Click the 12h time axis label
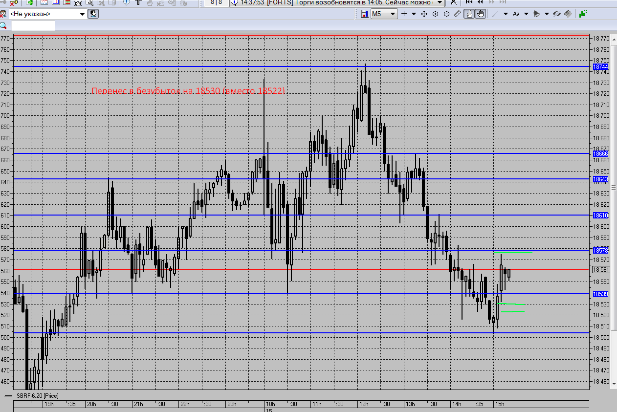 tap(363, 404)
